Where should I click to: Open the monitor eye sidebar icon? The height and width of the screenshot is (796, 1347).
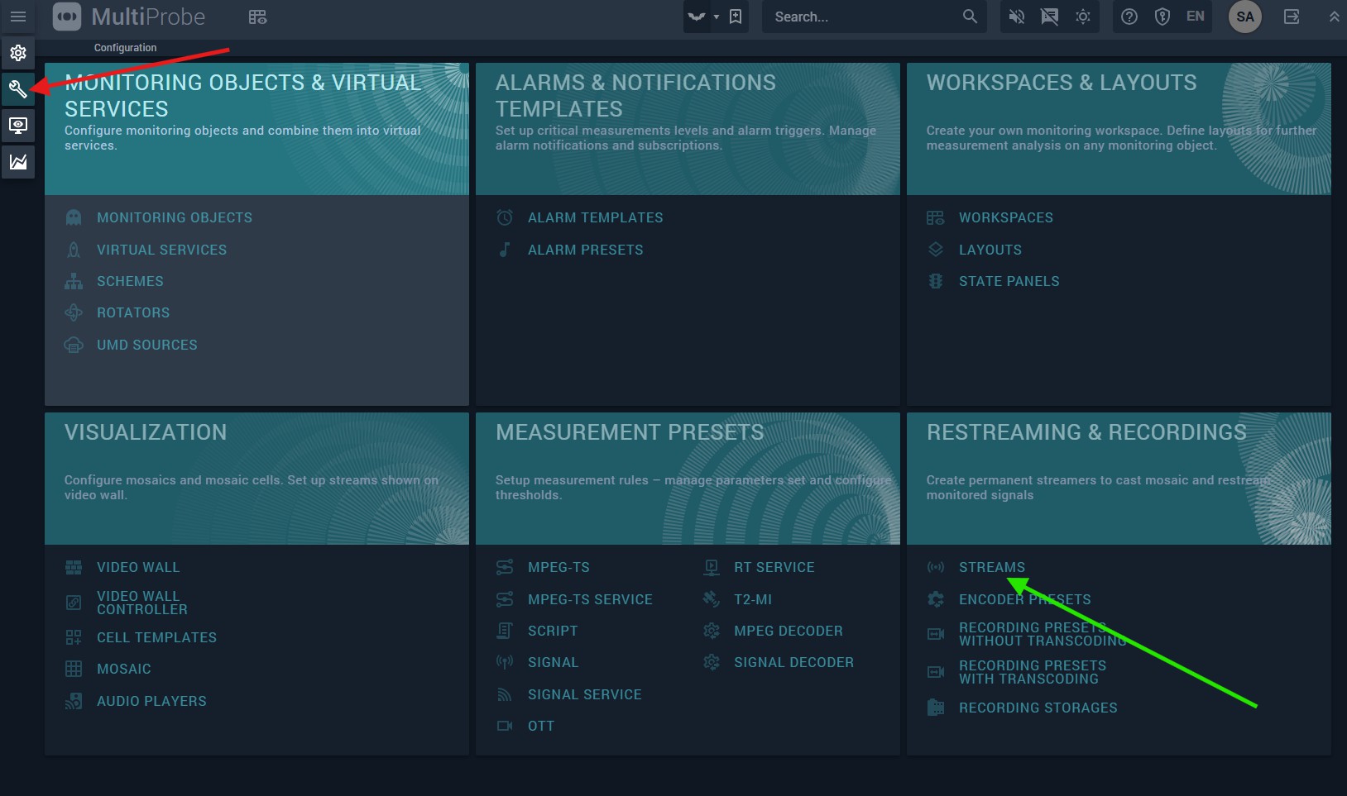[18, 126]
